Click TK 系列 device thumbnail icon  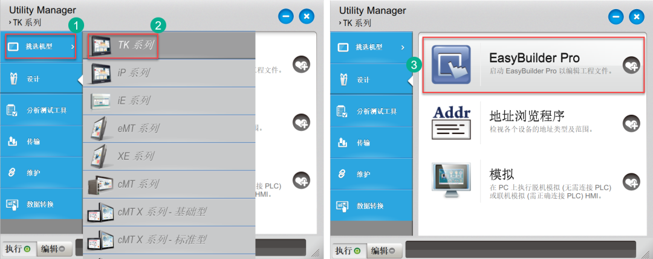(x=100, y=45)
